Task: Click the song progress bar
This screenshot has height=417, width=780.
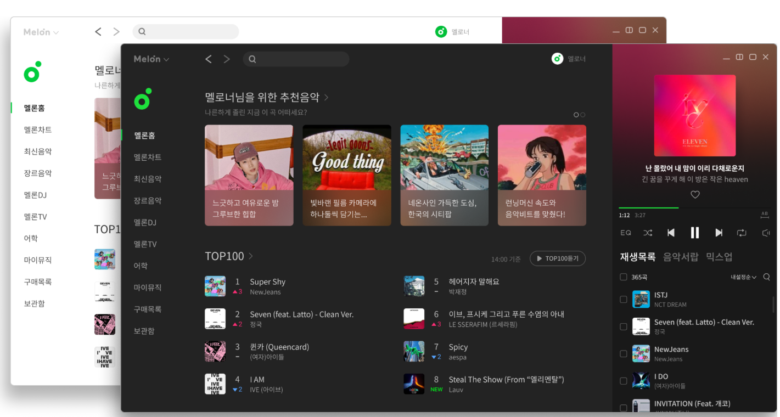Action: point(695,208)
